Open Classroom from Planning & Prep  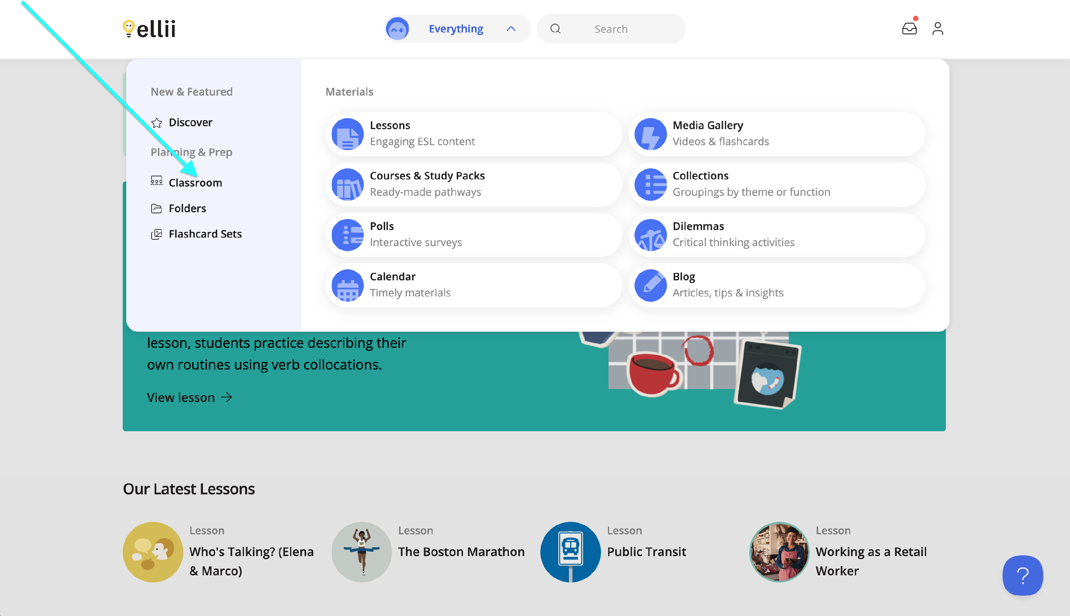195,183
